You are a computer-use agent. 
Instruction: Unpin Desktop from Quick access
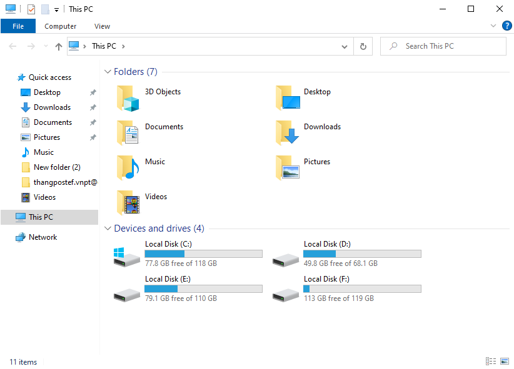[93, 92]
